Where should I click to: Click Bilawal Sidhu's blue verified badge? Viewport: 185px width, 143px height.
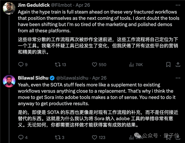pyautogui.click(x=53, y=78)
